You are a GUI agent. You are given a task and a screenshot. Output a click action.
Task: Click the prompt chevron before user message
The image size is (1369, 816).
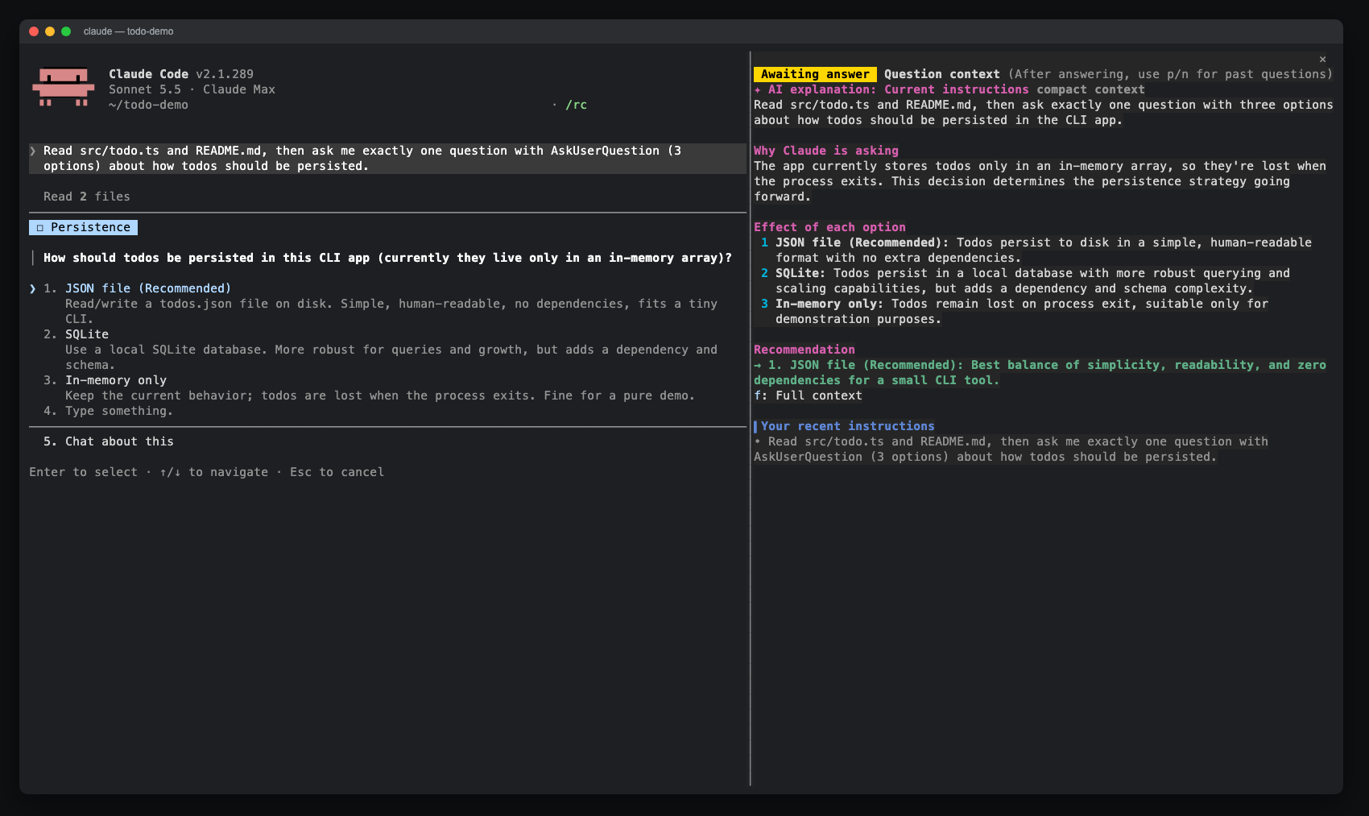tap(33, 151)
